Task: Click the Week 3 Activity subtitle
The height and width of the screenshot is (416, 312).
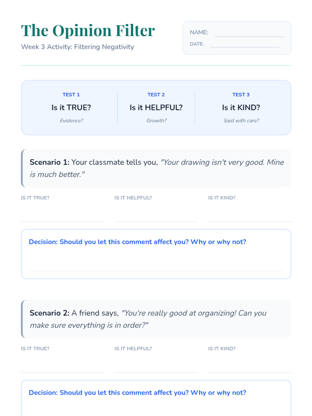Action: tap(77, 47)
